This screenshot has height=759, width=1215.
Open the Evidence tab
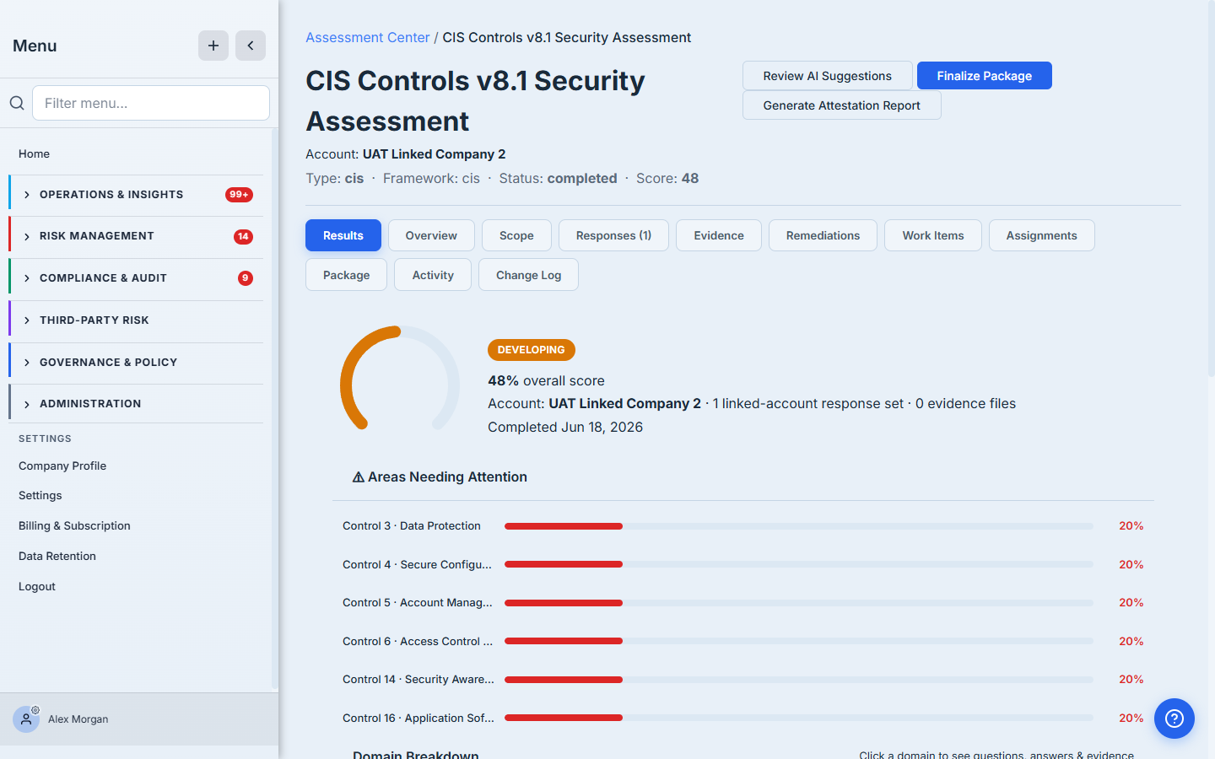tap(719, 235)
